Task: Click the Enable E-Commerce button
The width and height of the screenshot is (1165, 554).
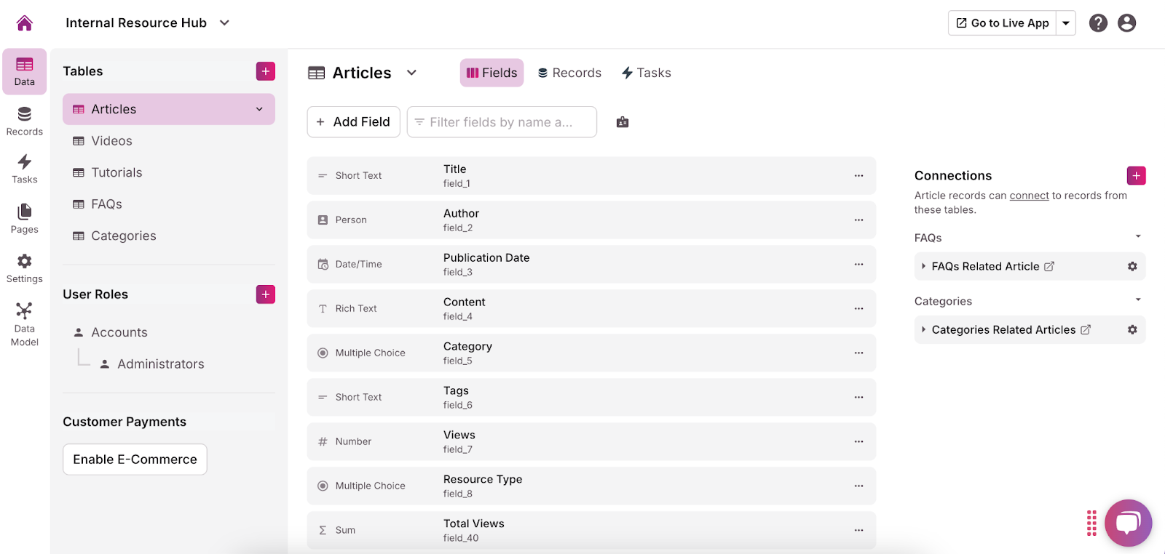Action: [x=135, y=459]
